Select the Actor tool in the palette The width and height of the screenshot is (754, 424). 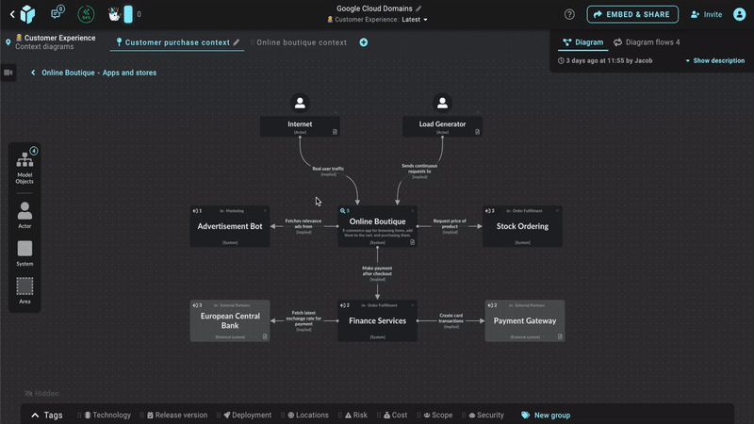tap(25, 214)
